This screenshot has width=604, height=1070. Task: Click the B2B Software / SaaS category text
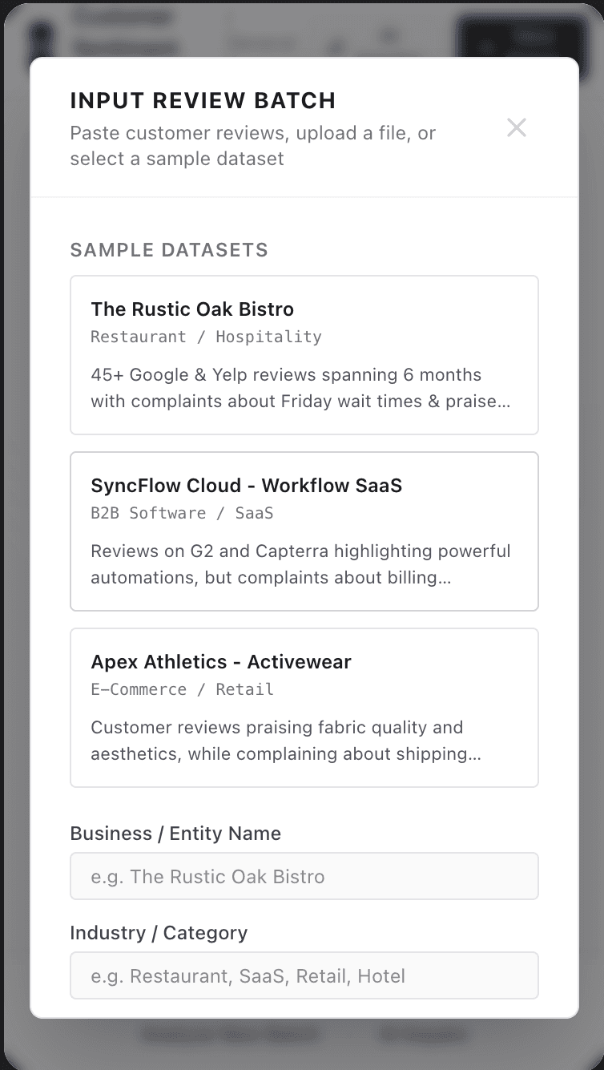(182, 513)
